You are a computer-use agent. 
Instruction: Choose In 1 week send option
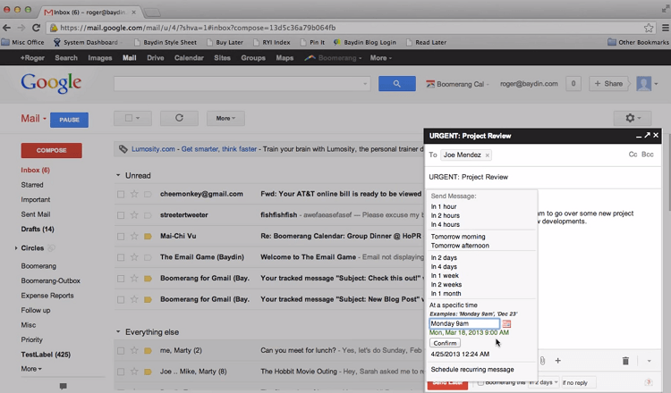click(x=445, y=275)
